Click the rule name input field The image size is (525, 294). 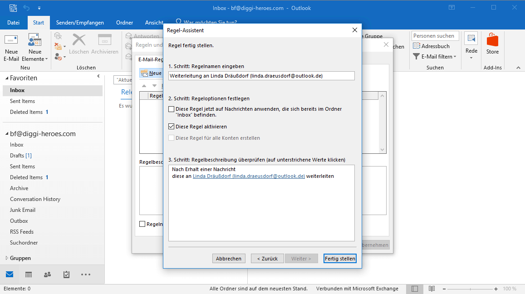pyautogui.click(x=261, y=76)
